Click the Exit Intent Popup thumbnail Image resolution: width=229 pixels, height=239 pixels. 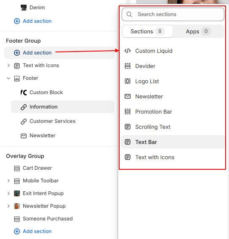coord(17,193)
